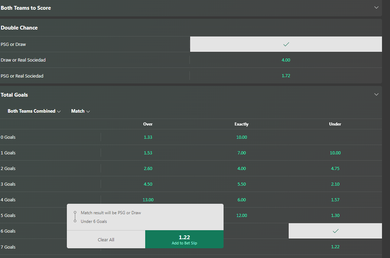Deselect the Under 6 Goals selection
This screenshot has width=390, height=258.
point(335,231)
